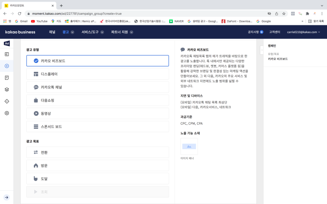Open a new browser tab

tap(61, 5)
